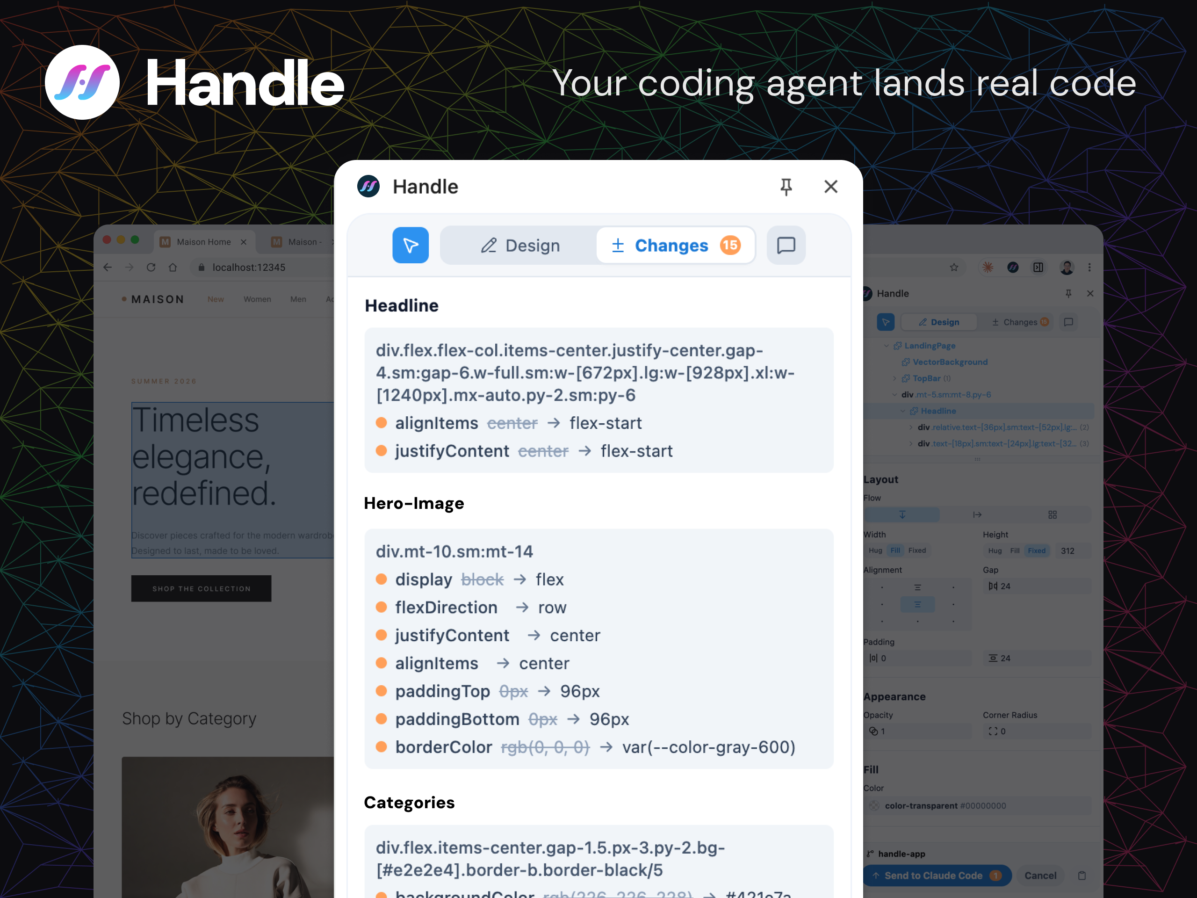The height and width of the screenshot is (898, 1197).
Task: Click SHOP THE COLLECTION button
Action: 202,588
